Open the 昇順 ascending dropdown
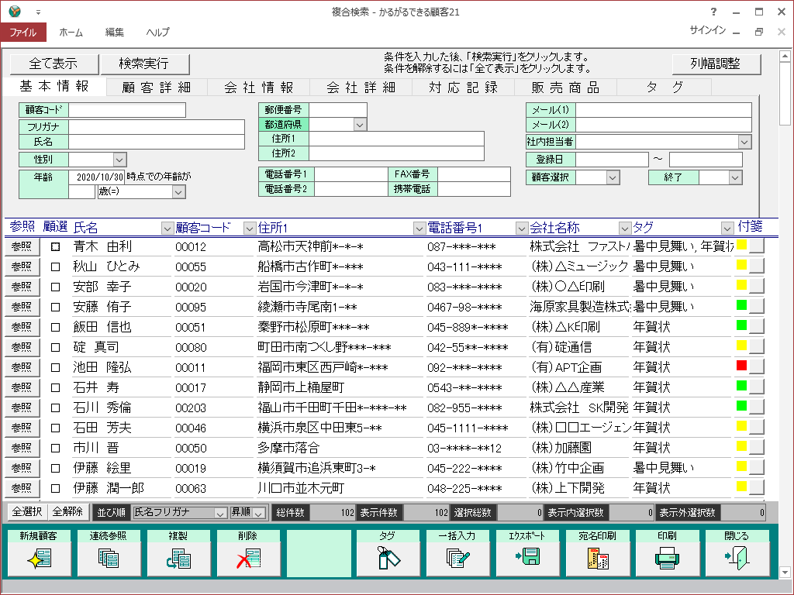The image size is (794, 595). [258, 513]
